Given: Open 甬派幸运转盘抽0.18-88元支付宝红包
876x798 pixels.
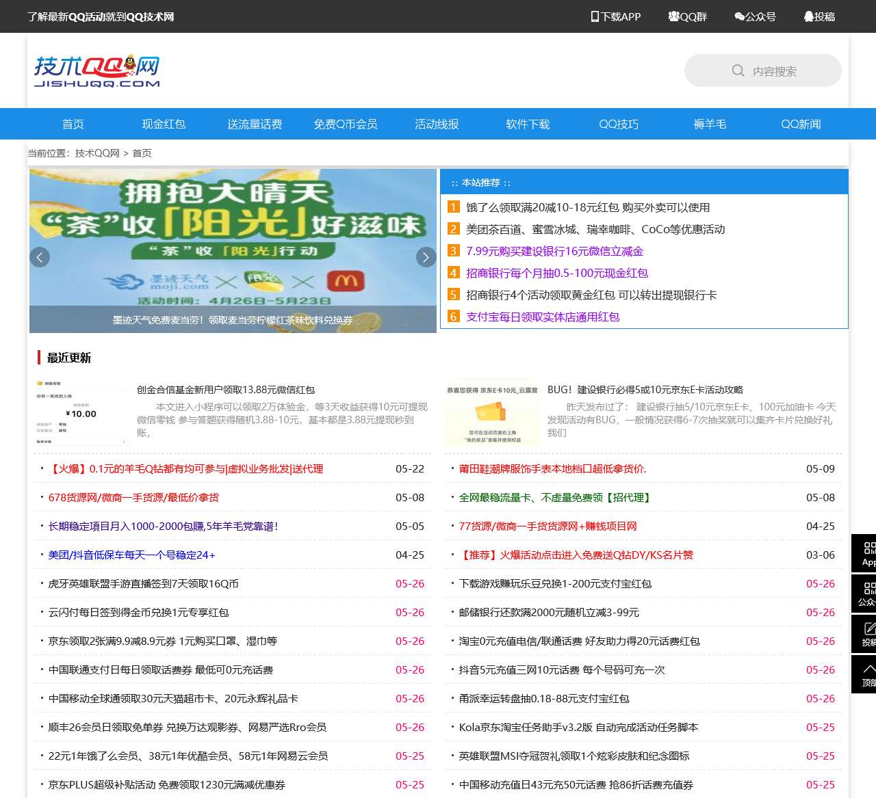Looking at the screenshot, I should [544, 699].
